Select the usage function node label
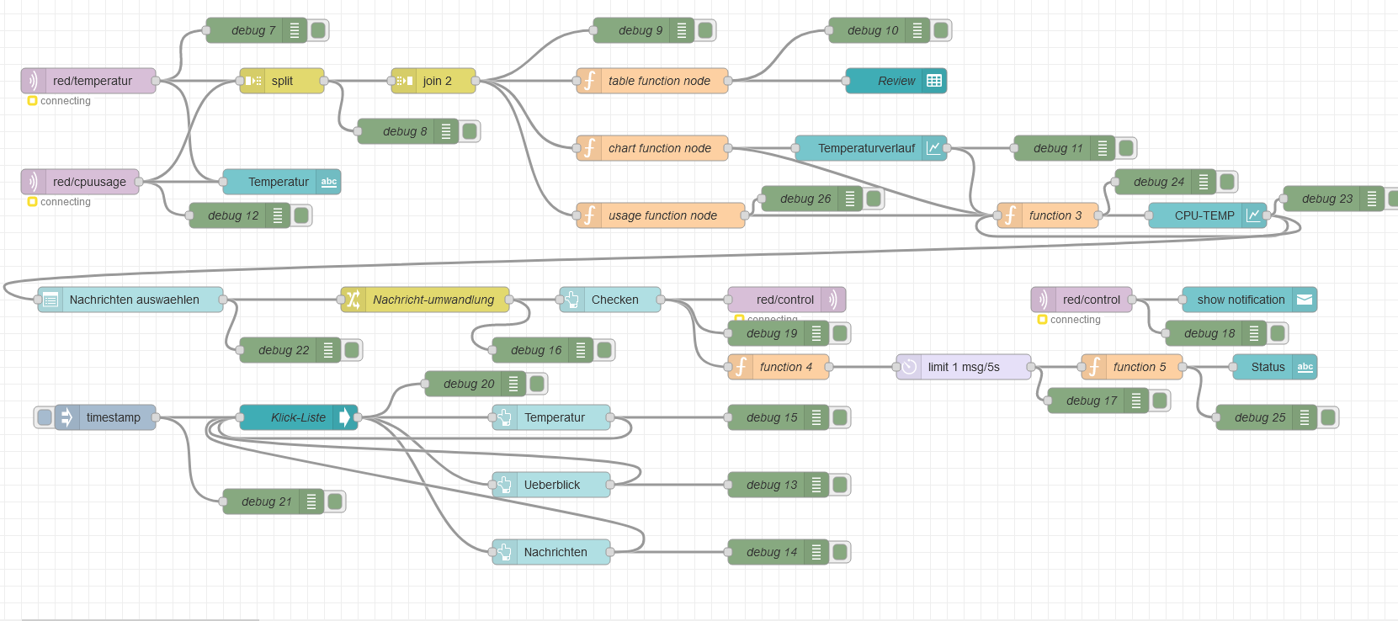This screenshot has width=1398, height=621. pos(662,215)
